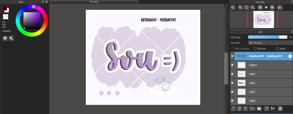Select the white background color swatch

(x=7, y=11)
